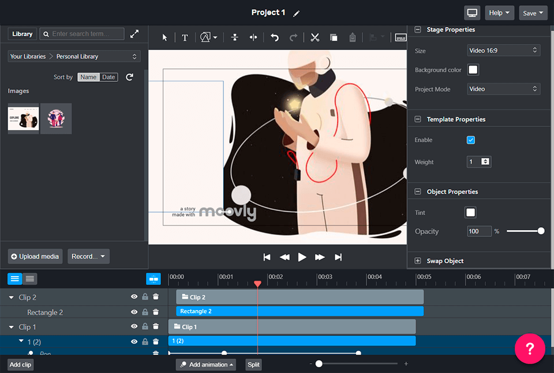Open the Project Mode dropdown
The image size is (554, 373).
point(503,89)
